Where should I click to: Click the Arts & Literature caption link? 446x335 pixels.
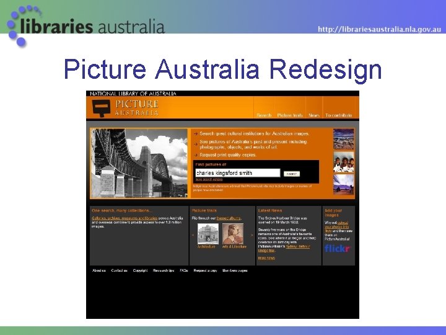[234, 247]
